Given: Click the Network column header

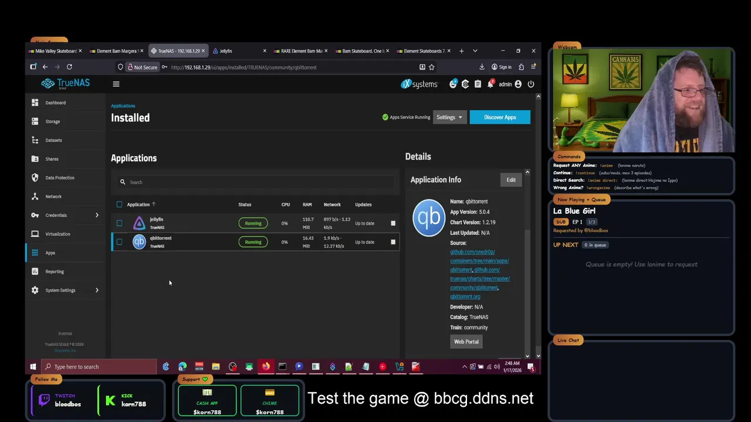Looking at the screenshot, I should tap(332, 205).
